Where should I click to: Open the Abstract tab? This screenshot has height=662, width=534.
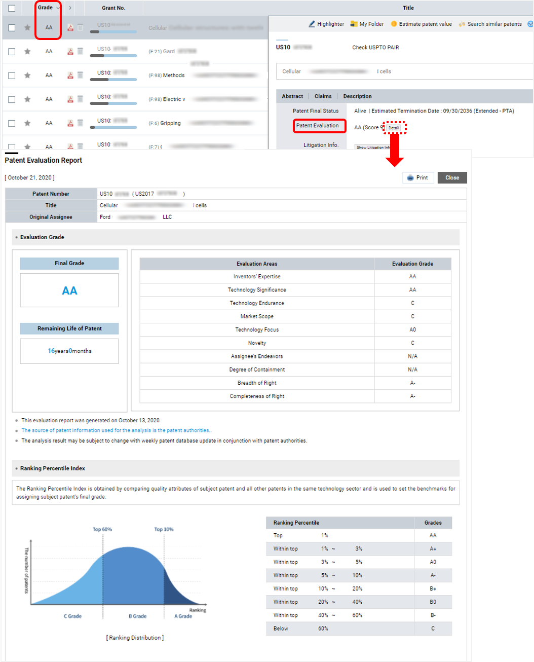[x=292, y=96]
